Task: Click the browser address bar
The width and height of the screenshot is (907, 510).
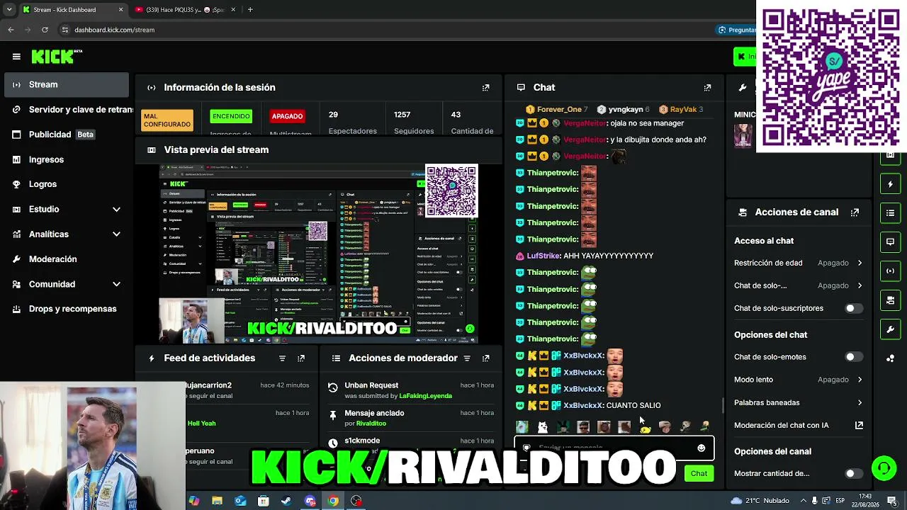Action: 383,30
